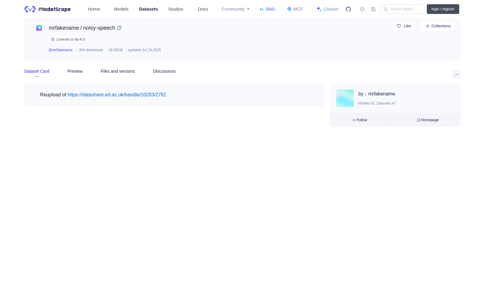
Task: Click the 'updated Jul 24,2025' text
Action: pos(144,50)
